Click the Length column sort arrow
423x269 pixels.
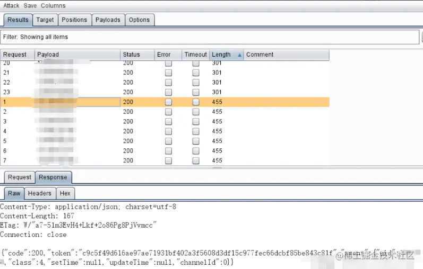pyautogui.click(x=239, y=55)
